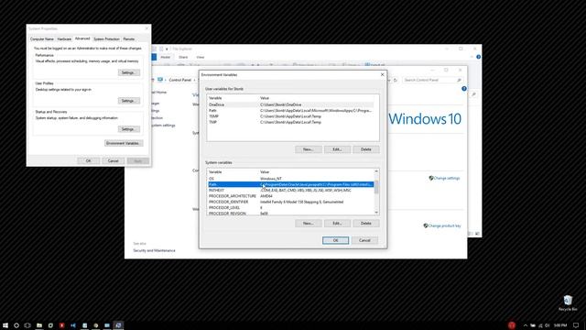Select the Advanced tab
This screenshot has width=586, height=330.
tap(82, 38)
